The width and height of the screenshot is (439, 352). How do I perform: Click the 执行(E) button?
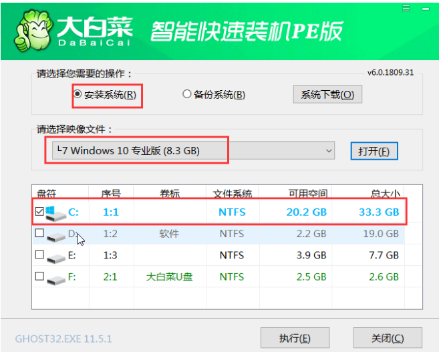(295, 338)
